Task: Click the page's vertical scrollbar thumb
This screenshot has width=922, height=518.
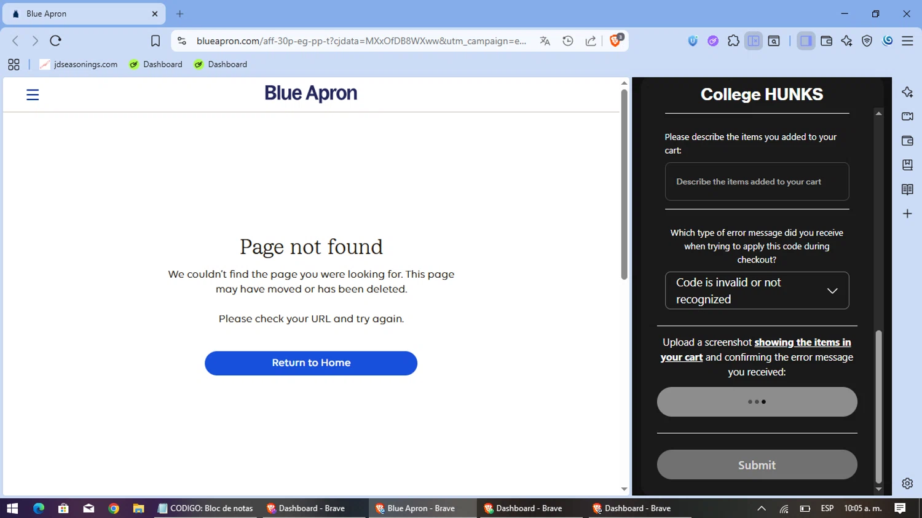Action: [x=624, y=184]
